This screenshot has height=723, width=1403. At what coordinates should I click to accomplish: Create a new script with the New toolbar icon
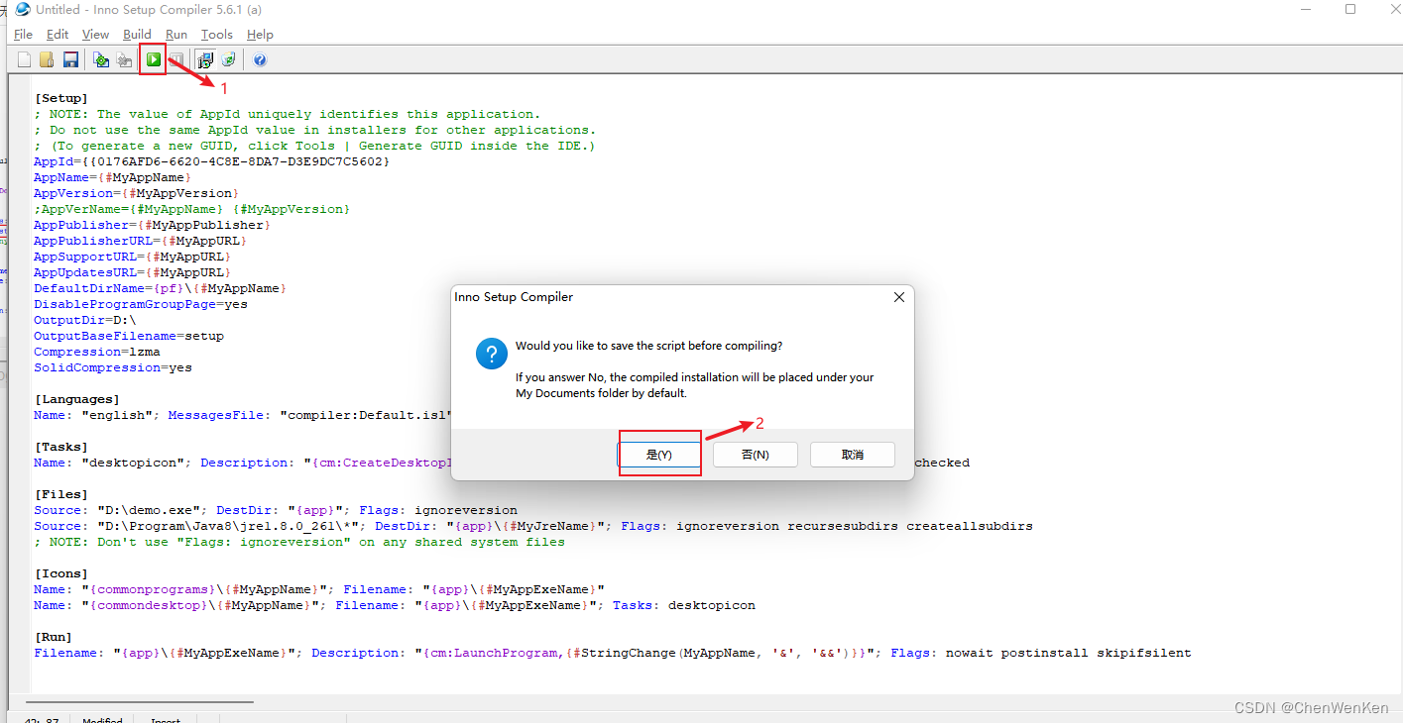pyautogui.click(x=25, y=60)
